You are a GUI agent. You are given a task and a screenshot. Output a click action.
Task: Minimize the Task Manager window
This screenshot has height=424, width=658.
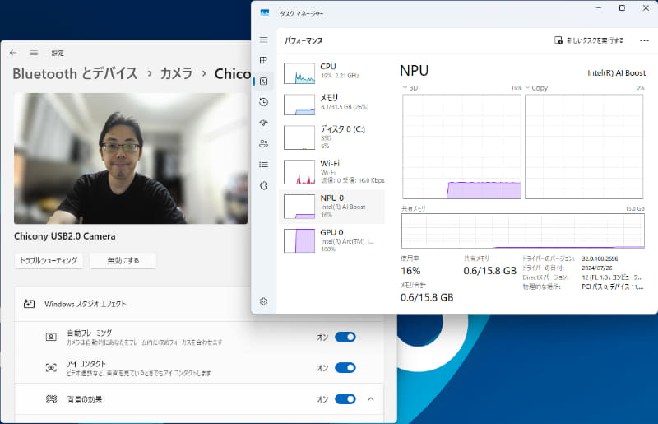[x=599, y=8]
